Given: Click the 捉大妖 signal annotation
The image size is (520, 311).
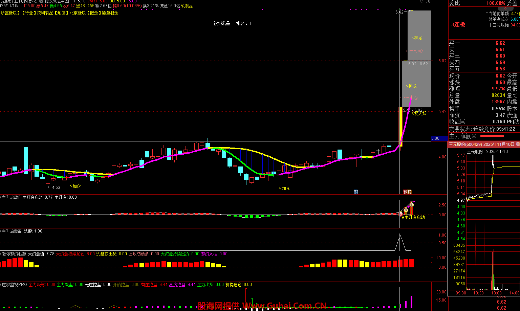Looking at the screenshot, I should pyautogui.click(x=420, y=114).
